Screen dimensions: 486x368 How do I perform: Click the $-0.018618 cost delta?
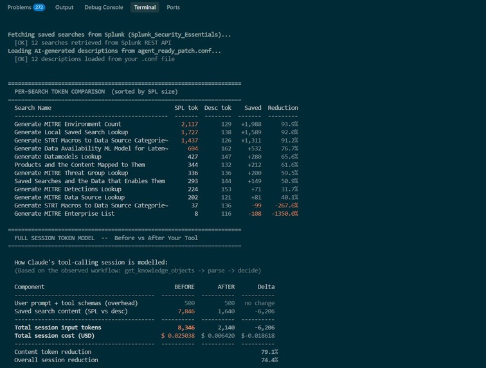pyautogui.click(x=258, y=335)
